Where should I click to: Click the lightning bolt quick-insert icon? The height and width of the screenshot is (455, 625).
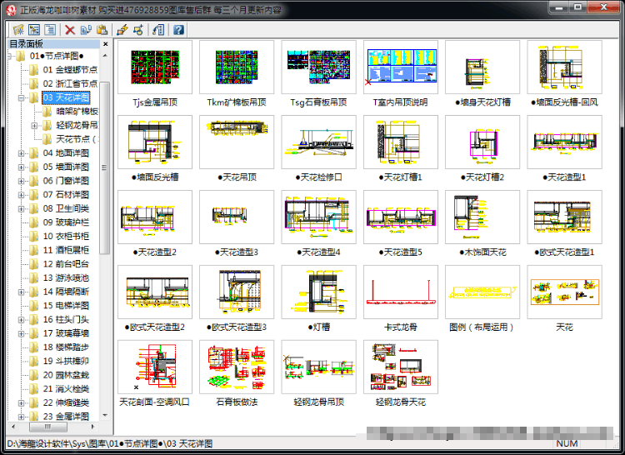[122, 29]
